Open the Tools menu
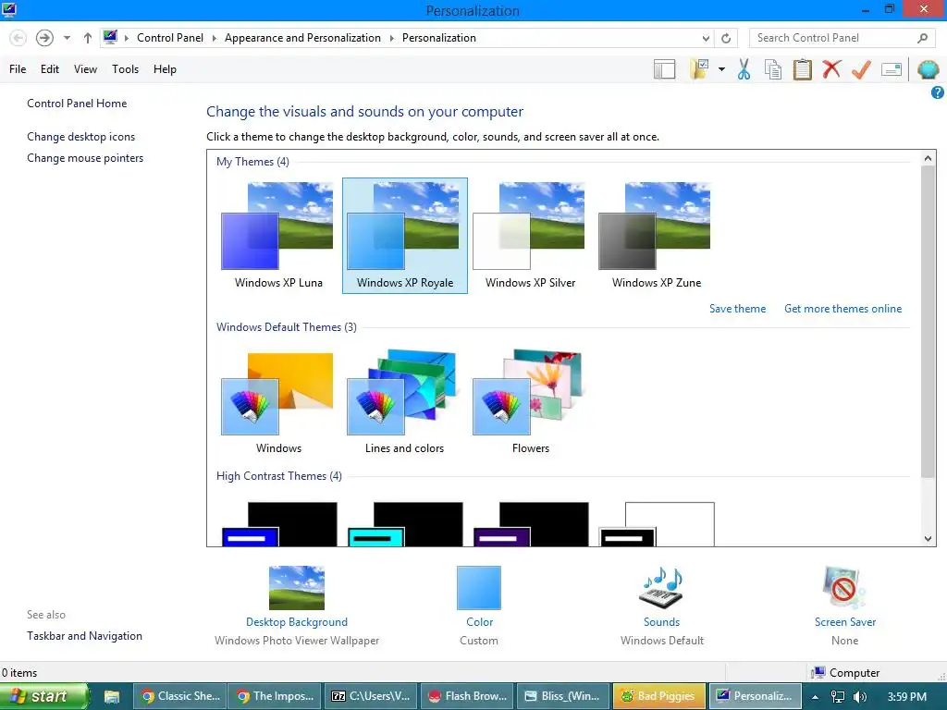947x710 pixels. [125, 69]
